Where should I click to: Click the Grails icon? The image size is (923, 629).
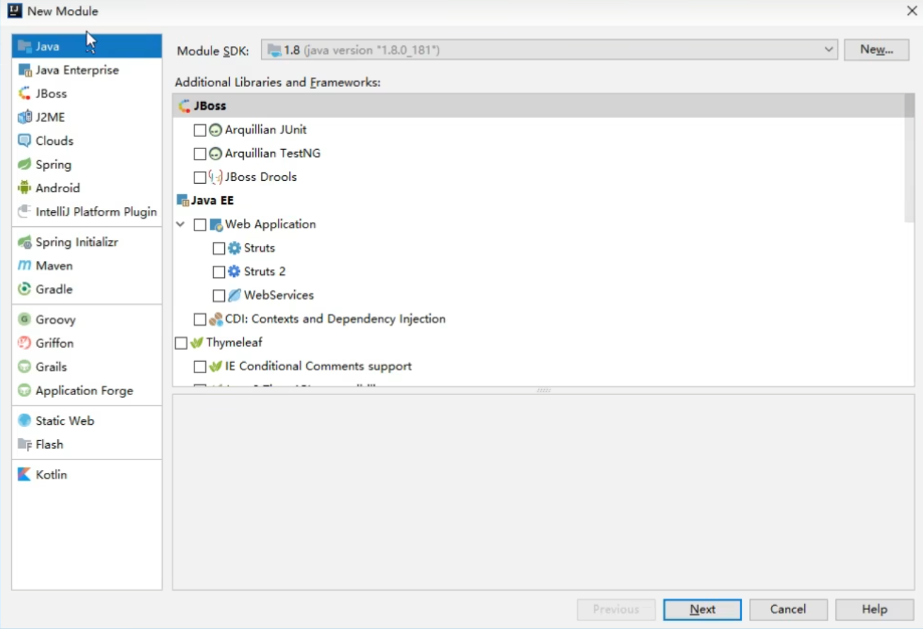coord(25,367)
